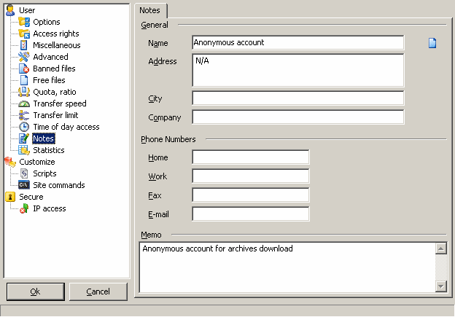Viewport: 455px width, 317px height.
Task: Click the User root icon in tree
Action: click(10, 10)
